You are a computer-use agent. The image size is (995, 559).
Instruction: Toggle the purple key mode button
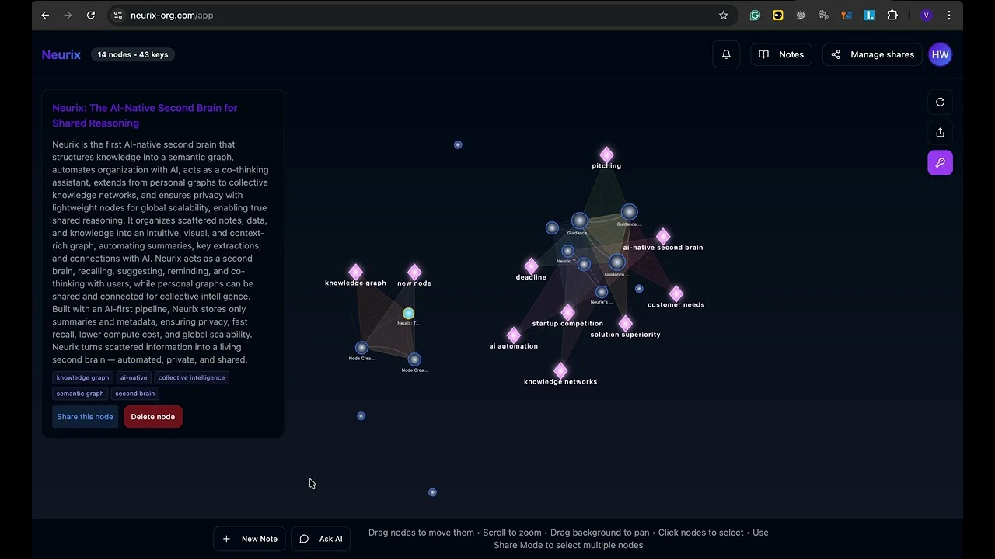pos(940,163)
